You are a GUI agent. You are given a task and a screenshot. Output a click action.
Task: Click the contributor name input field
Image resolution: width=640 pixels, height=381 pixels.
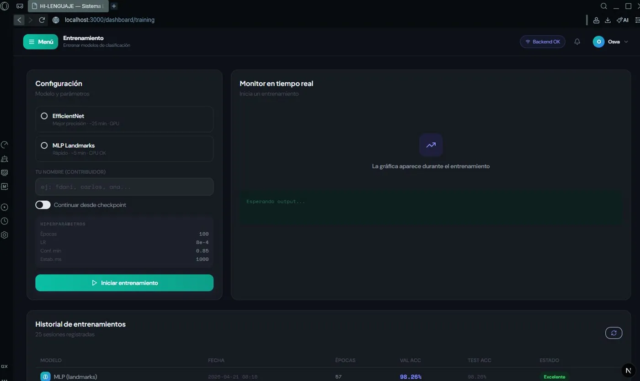(x=124, y=187)
